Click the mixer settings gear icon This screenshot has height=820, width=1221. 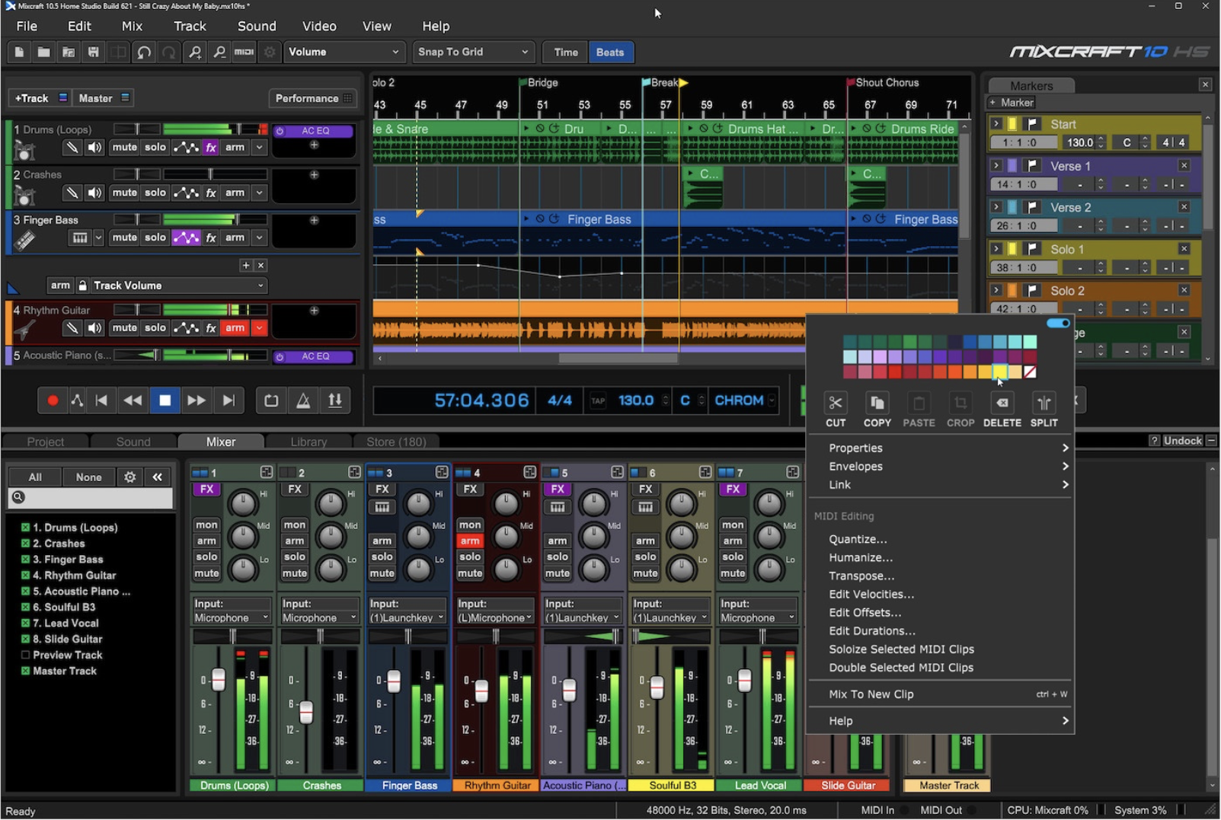pos(130,477)
